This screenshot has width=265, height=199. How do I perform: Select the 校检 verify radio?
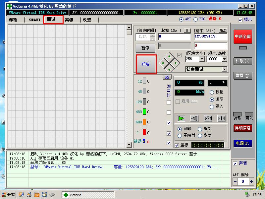coord(212,93)
